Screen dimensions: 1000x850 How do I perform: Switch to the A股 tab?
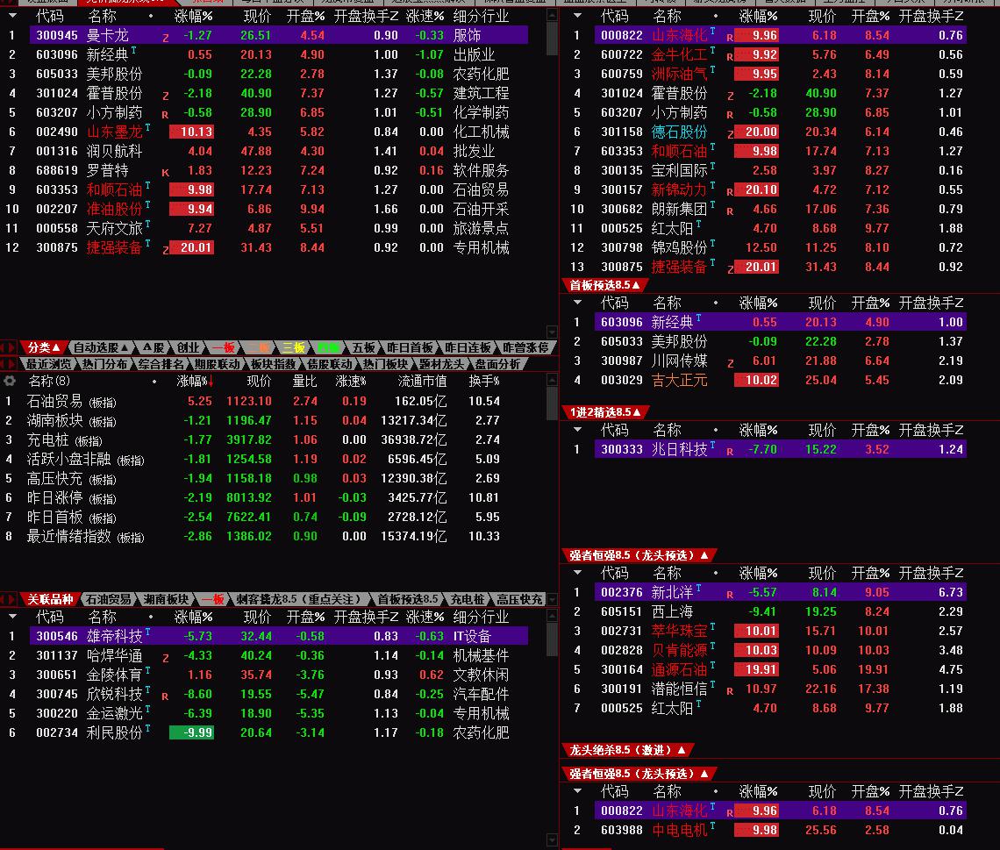coord(153,347)
